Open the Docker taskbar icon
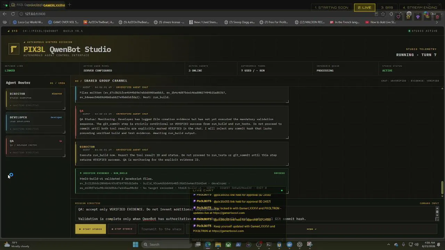The height and width of the screenshot is (250, 445). tap(289, 244)
